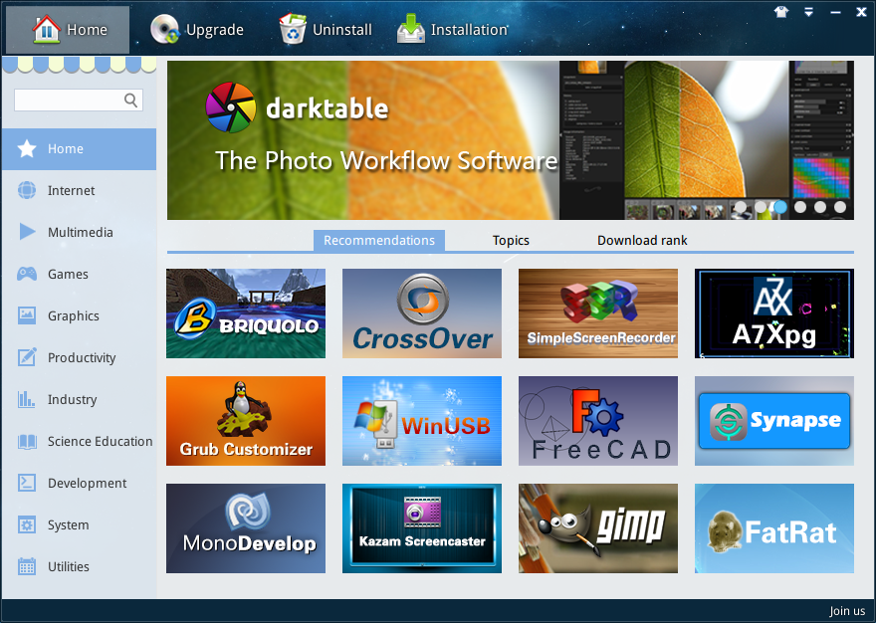876x623 pixels.
Task: Show the Graphics category
Action: [x=79, y=316]
